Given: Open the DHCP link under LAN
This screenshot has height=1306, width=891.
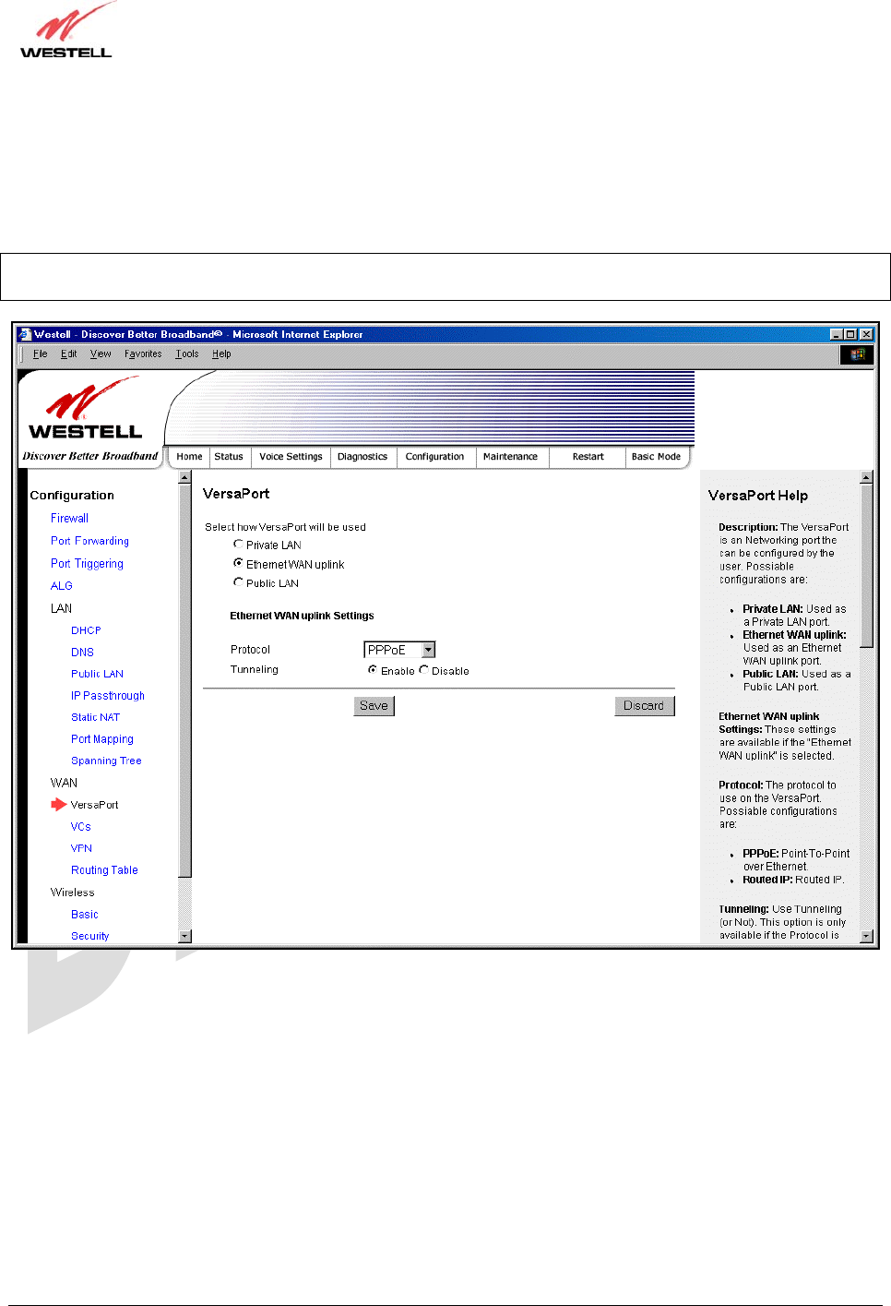Looking at the screenshot, I should coord(86,630).
